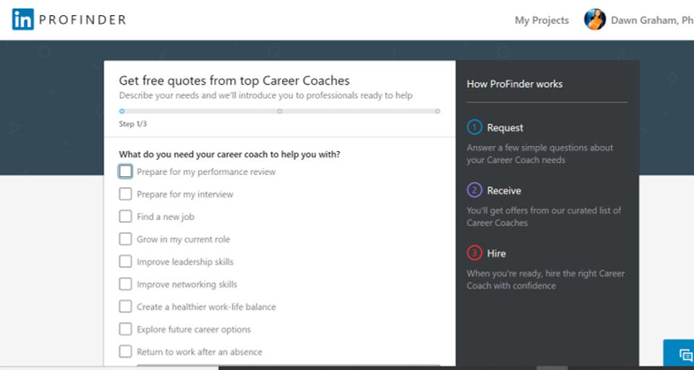Check "Improve leadership skills" option
The image size is (694, 370).
pos(126,261)
